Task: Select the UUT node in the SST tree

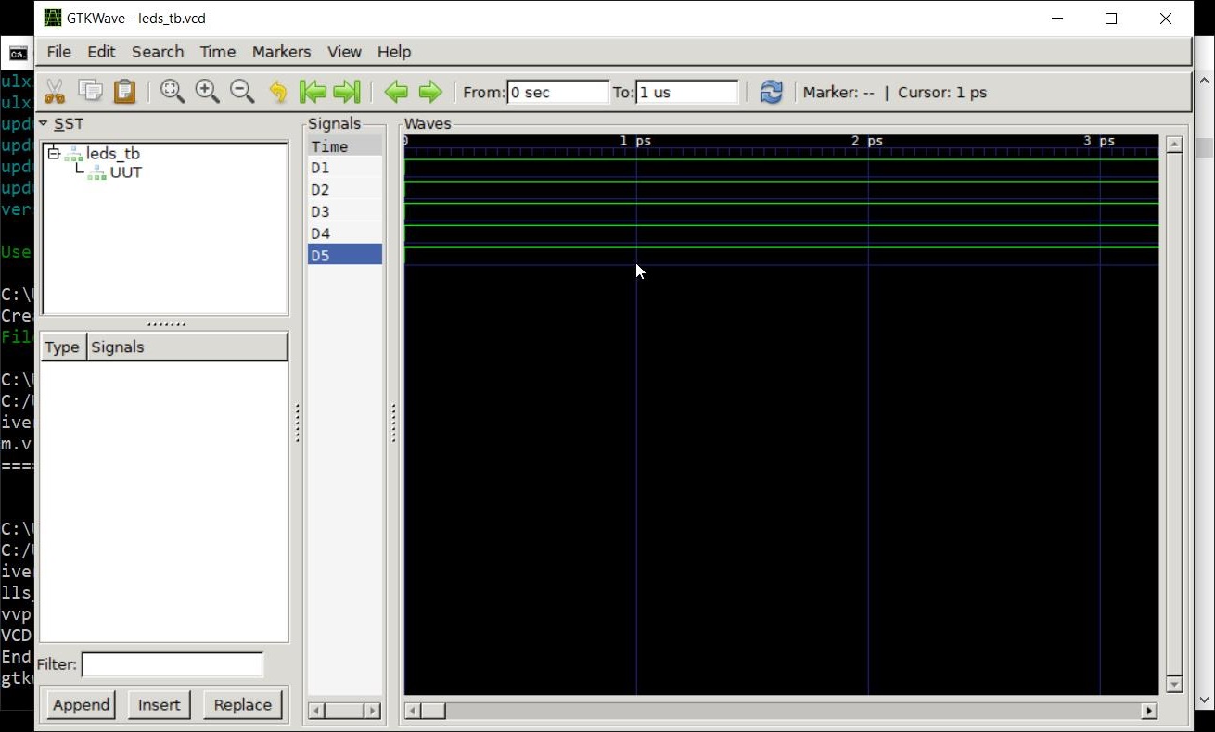Action: coord(126,172)
